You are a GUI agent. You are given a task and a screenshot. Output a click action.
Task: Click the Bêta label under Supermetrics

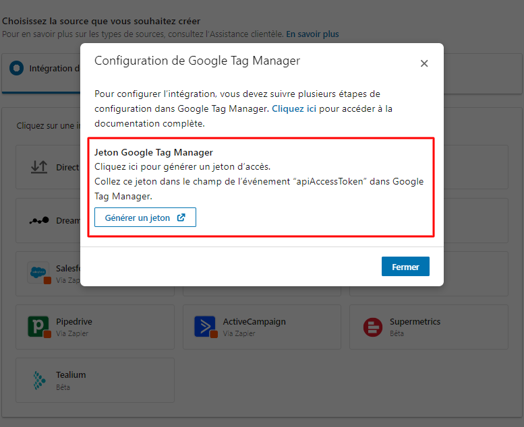[397, 333]
